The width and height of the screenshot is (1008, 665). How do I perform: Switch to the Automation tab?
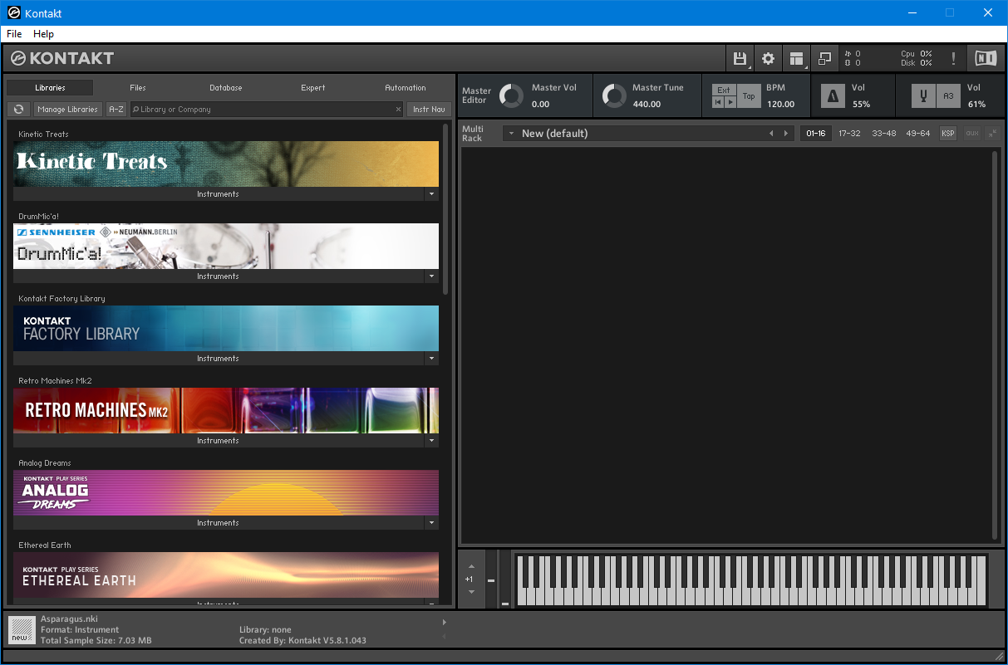pos(406,87)
